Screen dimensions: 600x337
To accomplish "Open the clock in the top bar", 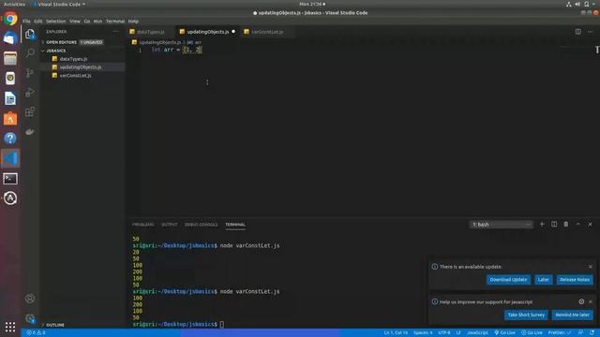I will point(312,4).
